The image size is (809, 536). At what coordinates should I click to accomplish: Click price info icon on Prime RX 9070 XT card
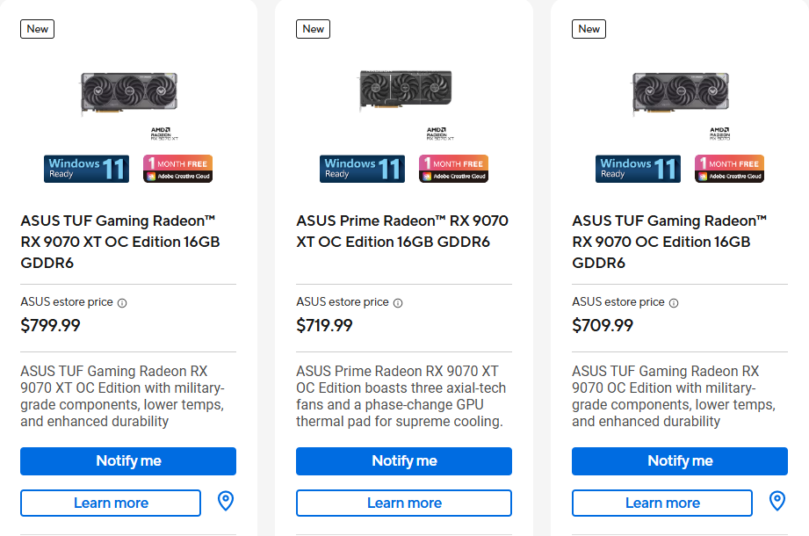coord(398,303)
